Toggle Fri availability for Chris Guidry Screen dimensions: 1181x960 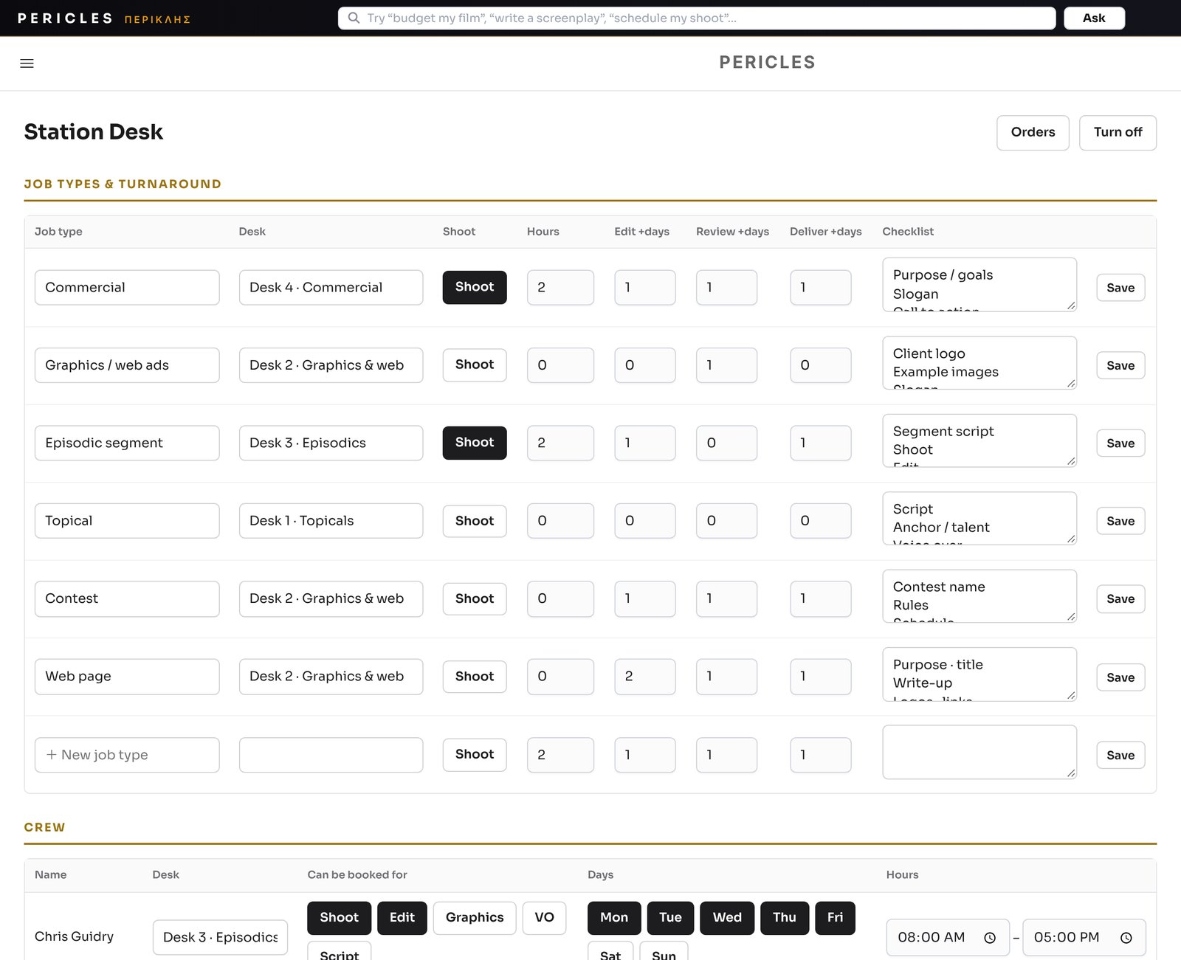point(835,918)
